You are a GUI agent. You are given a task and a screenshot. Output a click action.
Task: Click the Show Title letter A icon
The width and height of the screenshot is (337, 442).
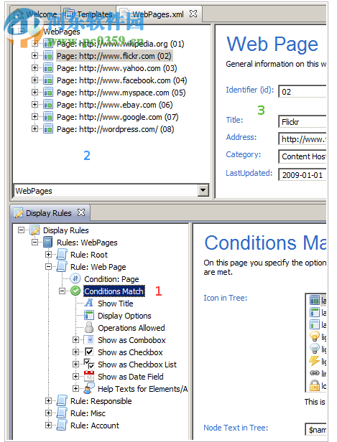[x=89, y=303]
